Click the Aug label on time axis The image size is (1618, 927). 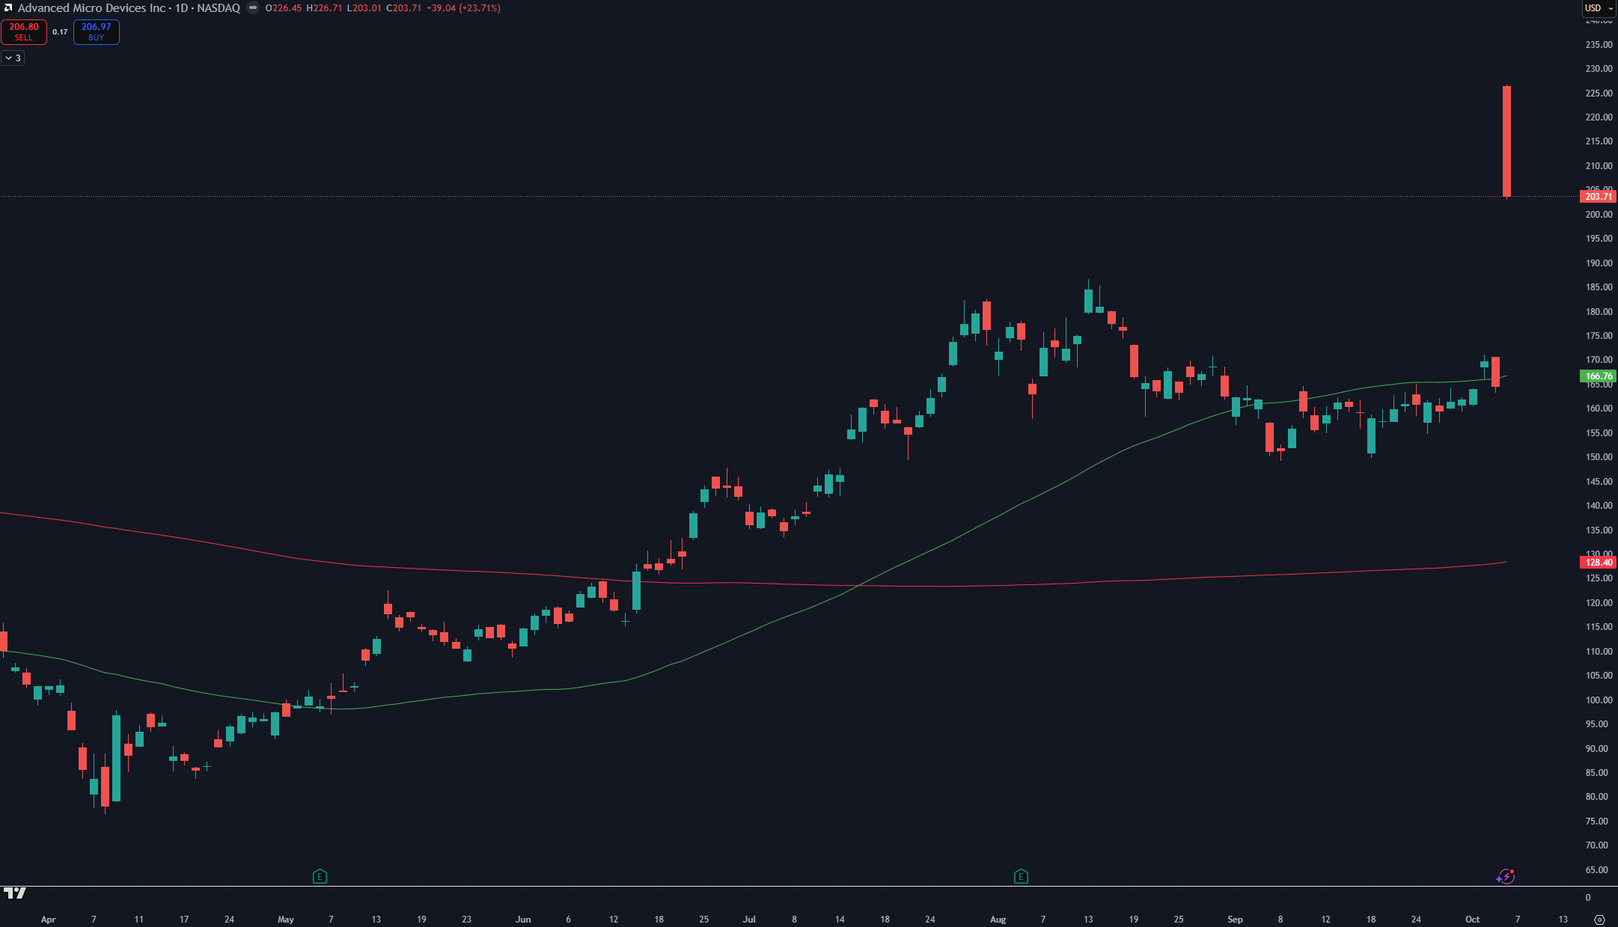(998, 920)
